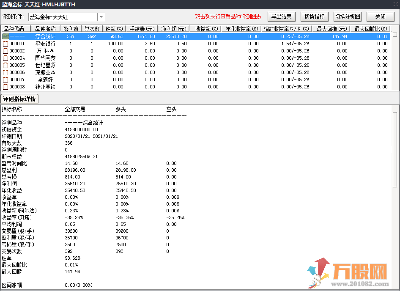
Task: Click the icon beside stock 000008 神州高铁
Action: [x=5, y=87]
